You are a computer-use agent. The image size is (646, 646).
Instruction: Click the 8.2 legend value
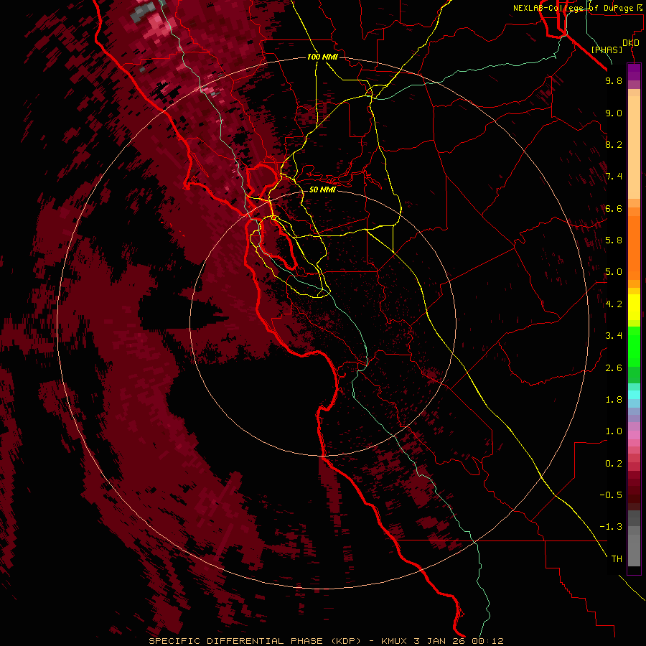click(x=614, y=144)
